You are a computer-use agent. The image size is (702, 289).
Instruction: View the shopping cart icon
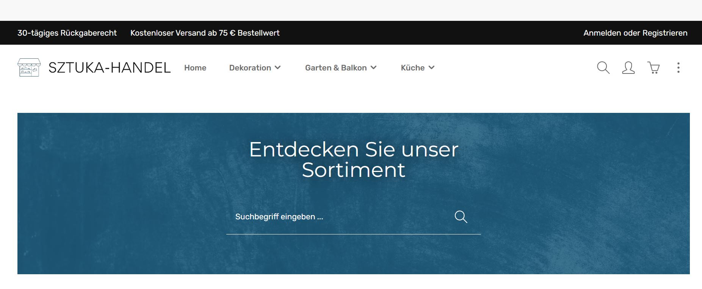[653, 68]
